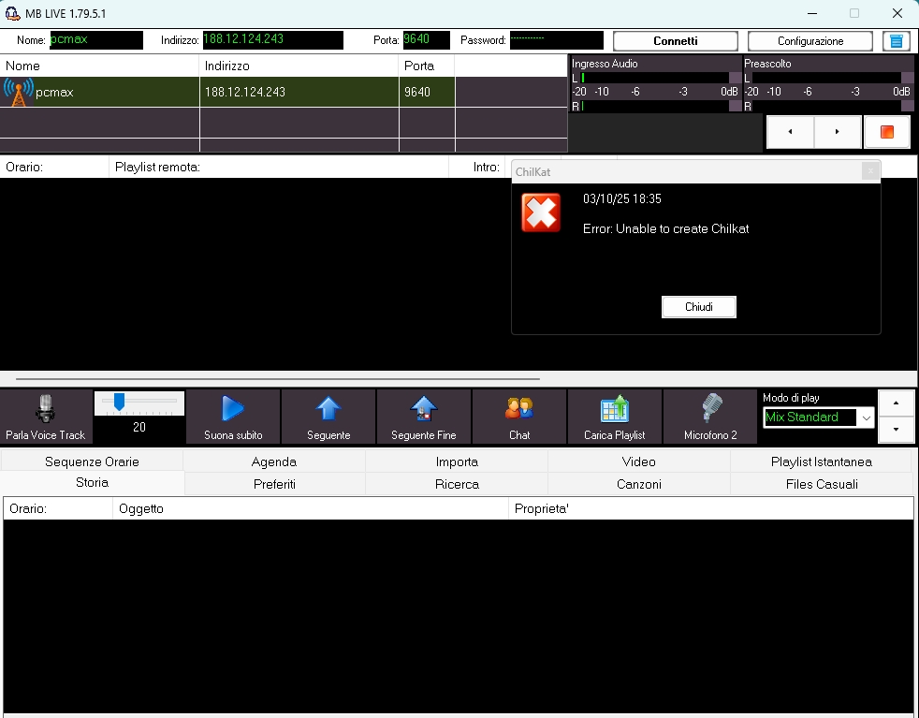This screenshot has height=718, width=919.
Task: Click the Parla Voice Track microphone icon
Action: point(45,409)
